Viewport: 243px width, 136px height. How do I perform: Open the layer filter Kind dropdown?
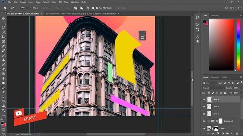[x=210, y=83]
